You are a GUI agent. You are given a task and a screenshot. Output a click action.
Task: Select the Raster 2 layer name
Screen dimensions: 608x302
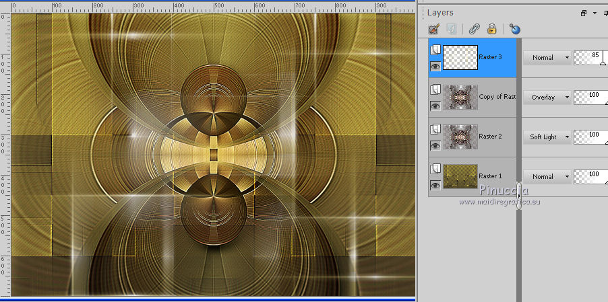click(490, 137)
